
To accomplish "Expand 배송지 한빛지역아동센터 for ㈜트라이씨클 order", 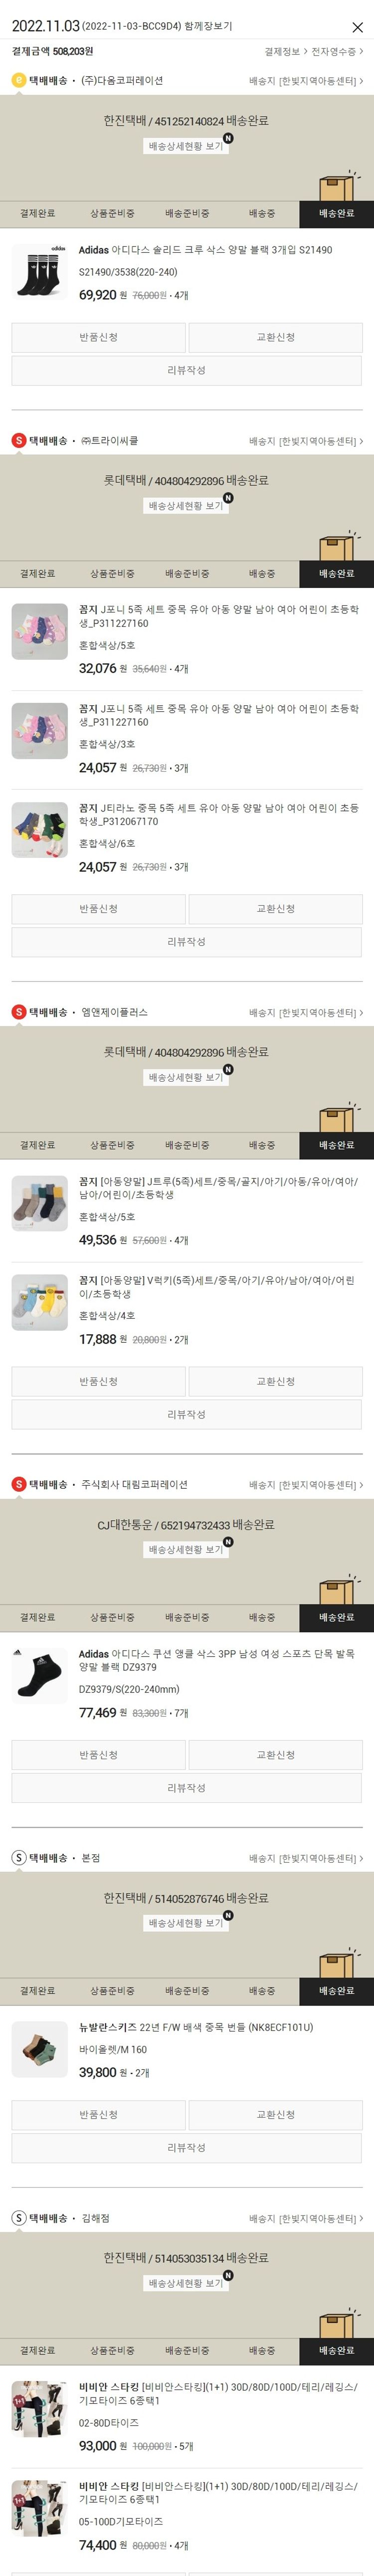I will click(306, 441).
